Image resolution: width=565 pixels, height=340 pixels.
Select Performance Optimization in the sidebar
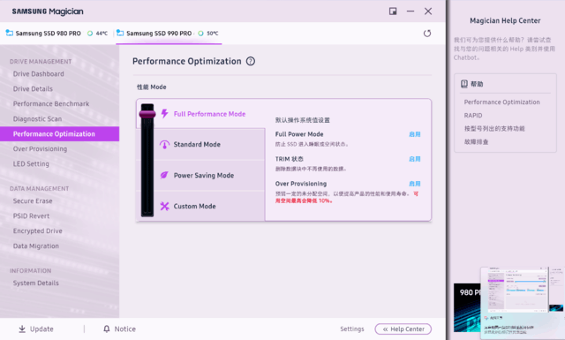pyautogui.click(x=59, y=133)
